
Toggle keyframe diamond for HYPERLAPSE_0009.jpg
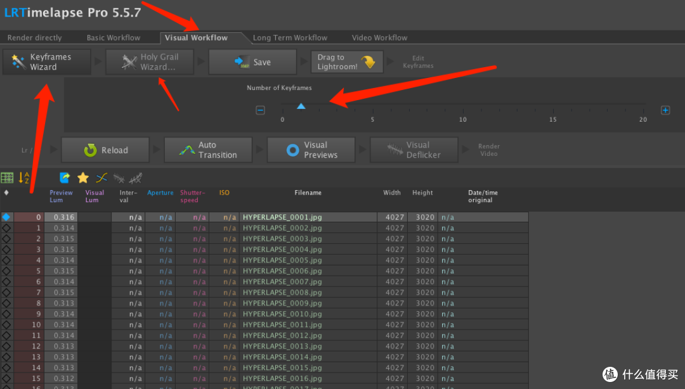tap(6, 303)
